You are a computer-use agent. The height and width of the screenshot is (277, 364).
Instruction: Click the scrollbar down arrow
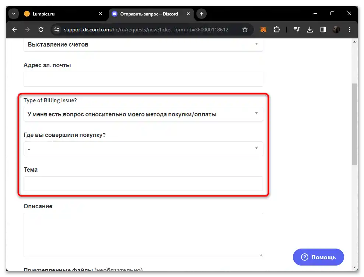click(x=354, y=267)
